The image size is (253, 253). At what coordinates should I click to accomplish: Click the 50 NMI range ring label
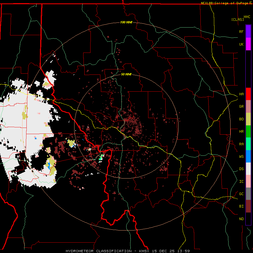tap(126, 74)
